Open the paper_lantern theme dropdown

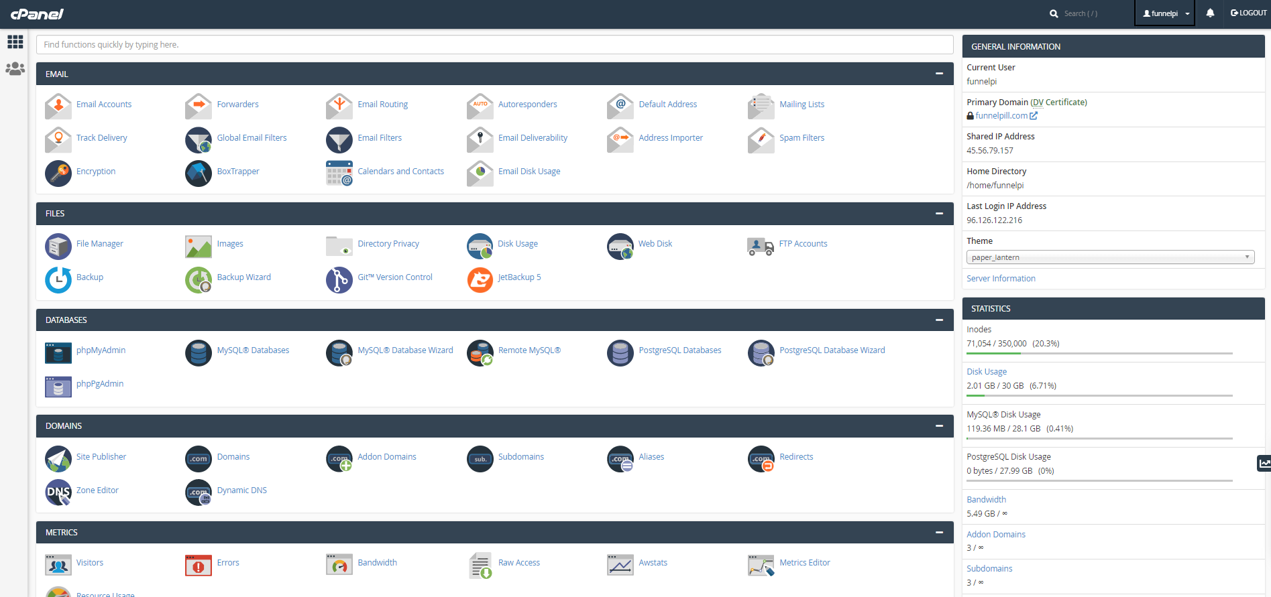click(1110, 257)
